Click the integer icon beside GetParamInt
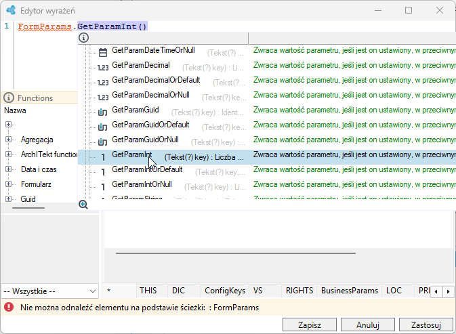The image size is (456, 334). click(103, 157)
